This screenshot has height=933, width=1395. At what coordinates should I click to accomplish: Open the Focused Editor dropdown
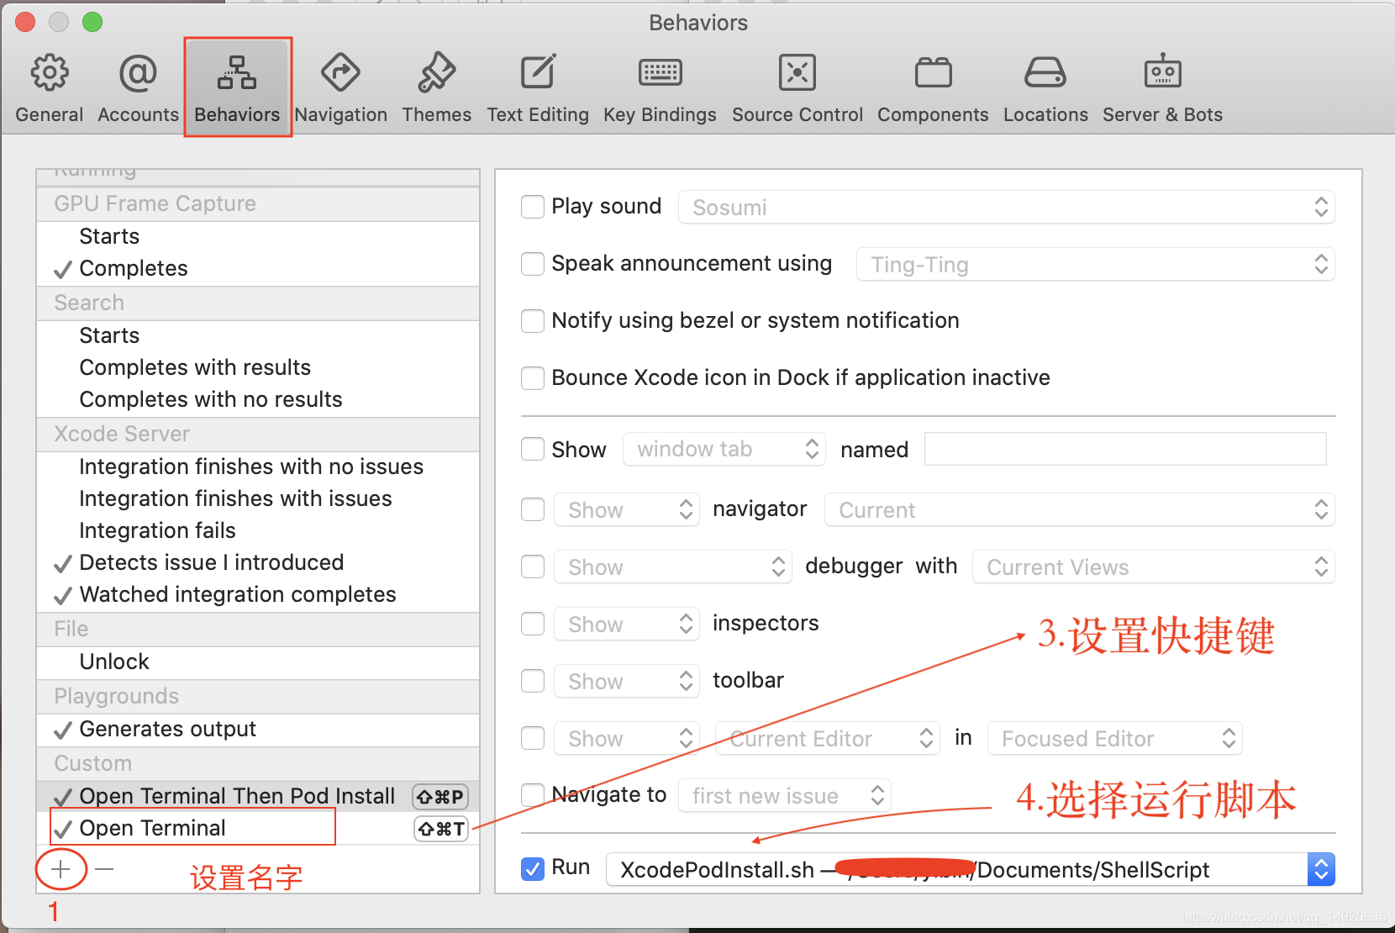pos(1115,738)
